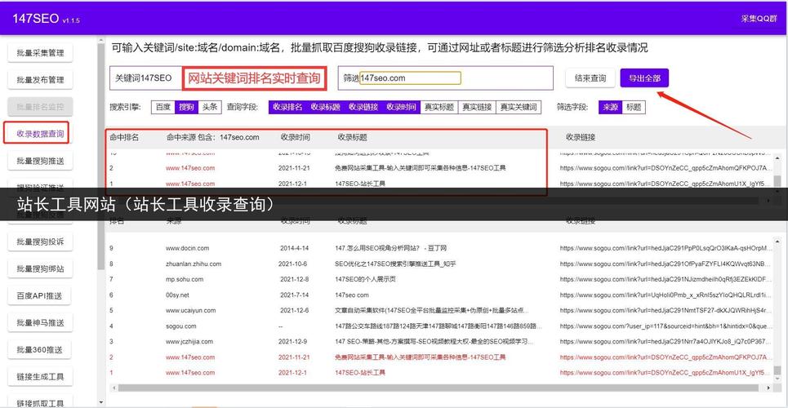Click the date 2014-4-14
This screenshot has width=788, height=408.
point(295,248)
